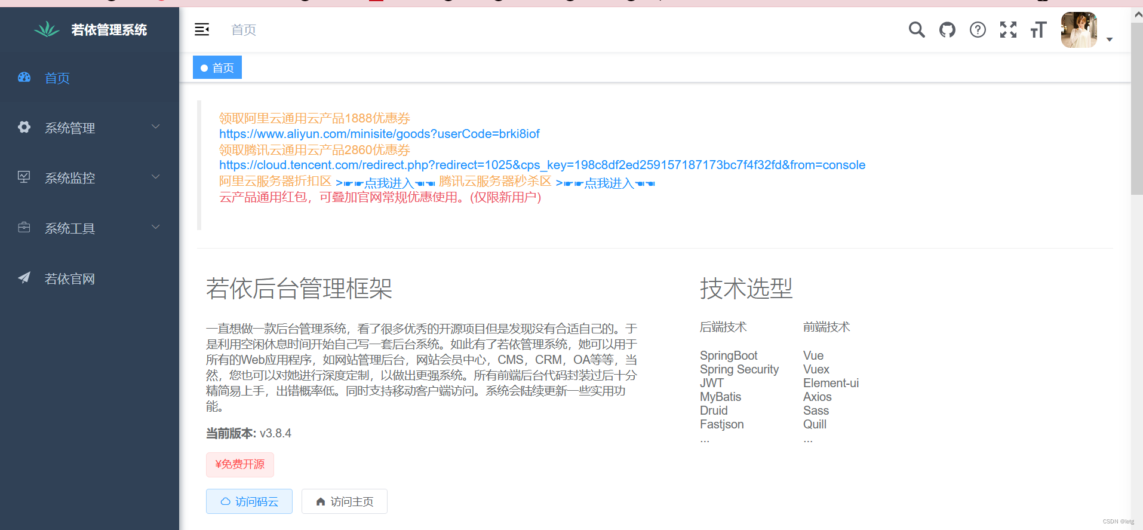Click the 访问码云 button

[249, 501]
